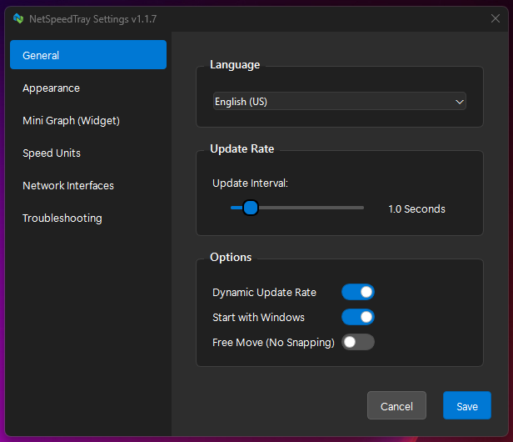
Task: Click the Options section heading
Action: click(x=231, y=257)
